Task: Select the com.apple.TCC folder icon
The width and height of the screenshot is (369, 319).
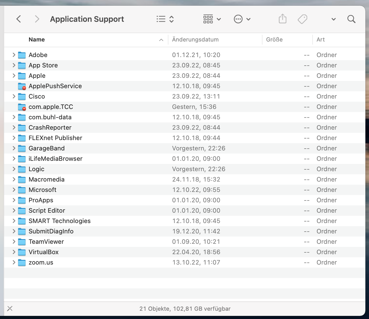Action: tap(22, 107)
